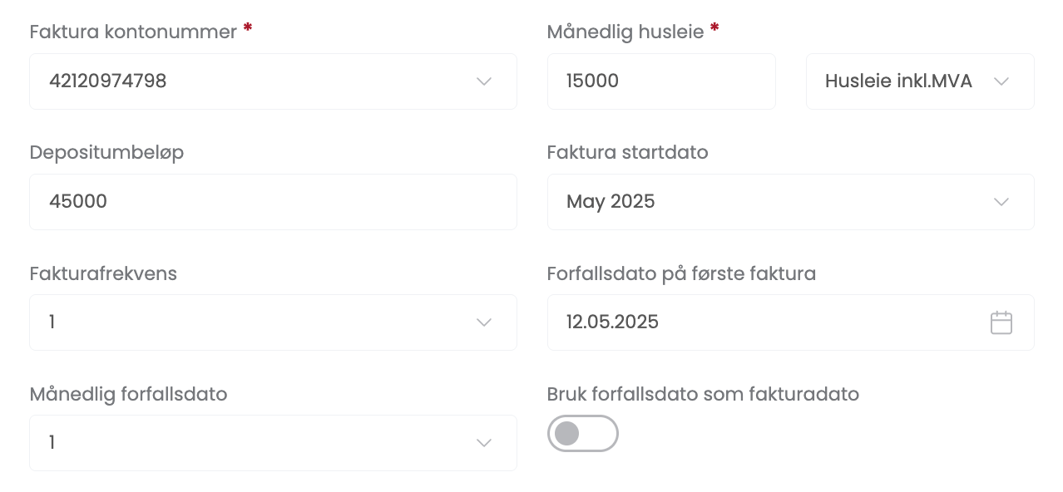Click the chevron arrow in Månedlig forfallsdato

(x=484, y=443)
